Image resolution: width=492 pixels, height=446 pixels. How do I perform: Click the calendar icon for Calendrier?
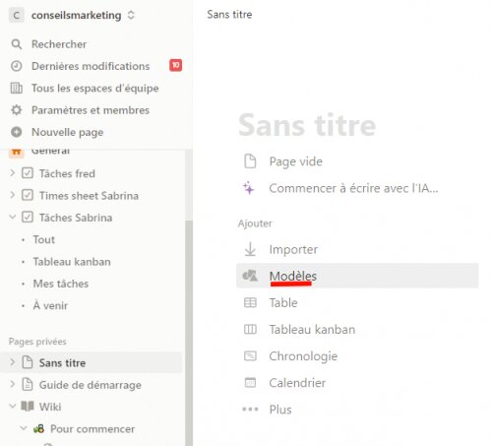[x=250, y=382]
